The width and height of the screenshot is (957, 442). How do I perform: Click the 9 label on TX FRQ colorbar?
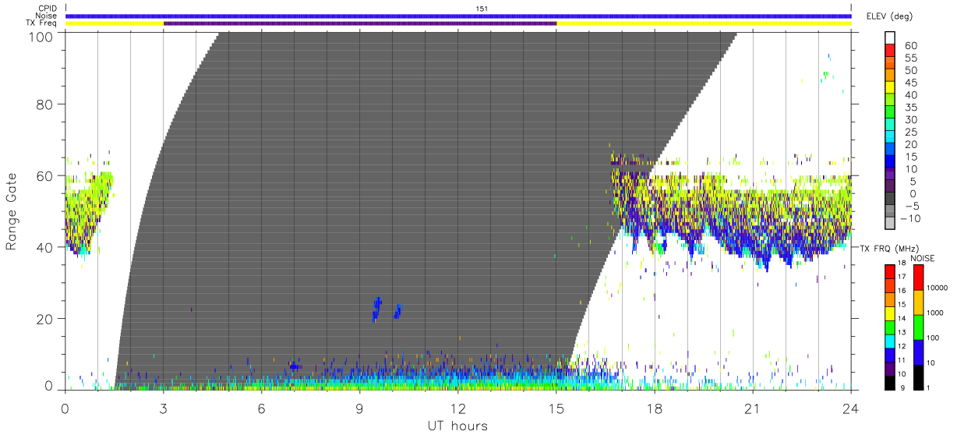click(902, 387)
